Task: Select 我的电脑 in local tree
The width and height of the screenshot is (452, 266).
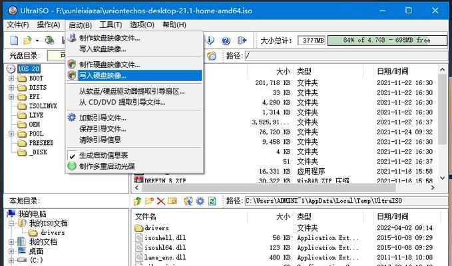Action: pos(32,214)
